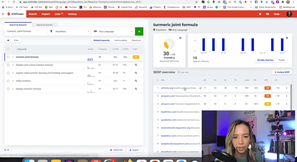Sort by PPC column
Image resolution: width=297 pixels, height=162 pixels.
click(125, 49)
